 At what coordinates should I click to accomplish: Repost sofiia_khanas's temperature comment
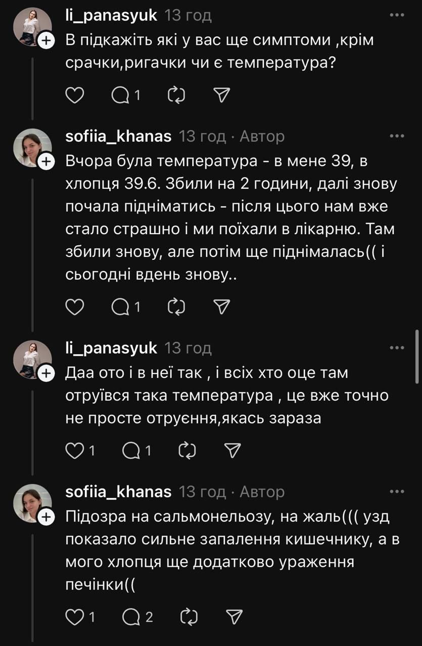tap(175, 306)
